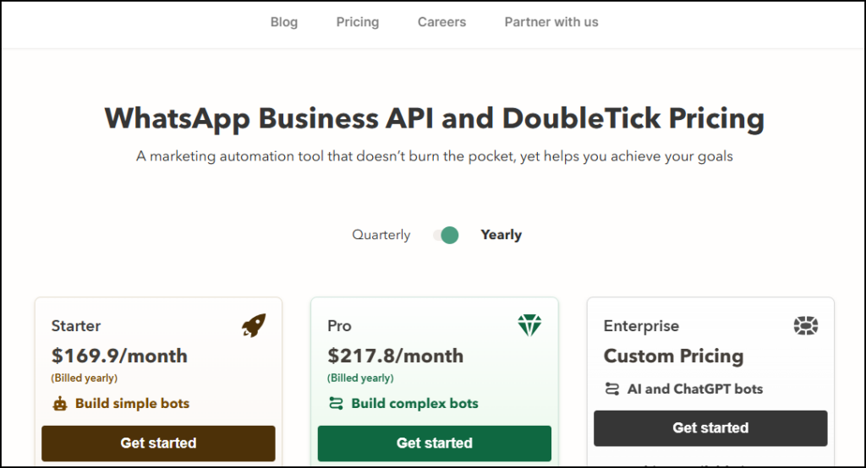
Task: Get started with the Enterprise plan
Action: [x=710, y=428]
